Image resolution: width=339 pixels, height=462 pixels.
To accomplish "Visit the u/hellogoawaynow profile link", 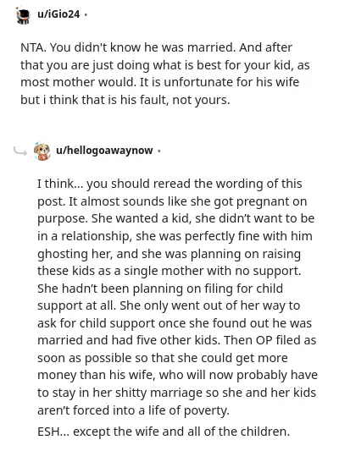I will 104,151.
